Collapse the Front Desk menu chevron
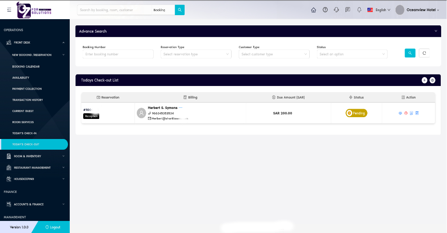 [x=63, y=43]
